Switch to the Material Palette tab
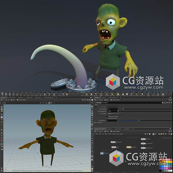 click(118, 129)
